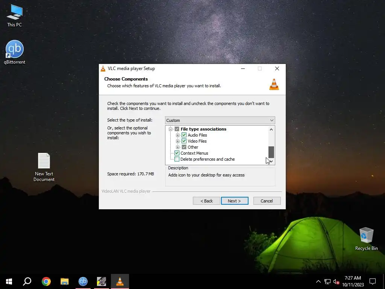This screenshot has height=289, width=385.
Task: Open taskbar search magnifier
Action: click(x=27, y=281)
